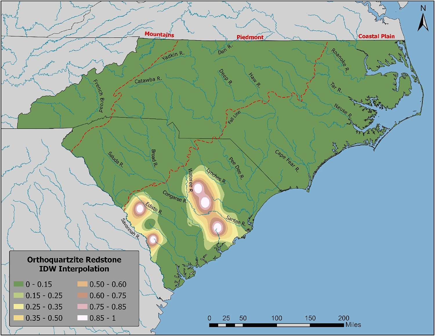Click the Fall Line label on map
435x336 pixels.
[x=234, y=118]
